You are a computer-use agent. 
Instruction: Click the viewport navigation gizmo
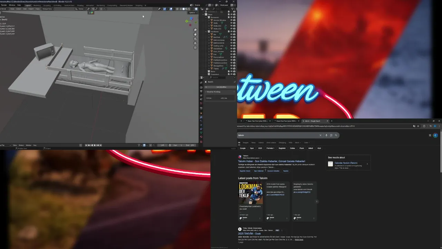[x=191, y=21]
